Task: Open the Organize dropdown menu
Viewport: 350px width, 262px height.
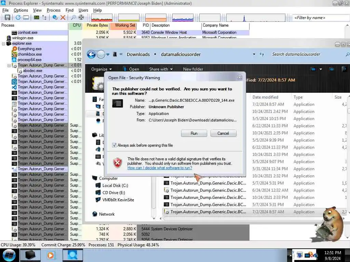Action: pyautogui.click(x=102, y=69)
